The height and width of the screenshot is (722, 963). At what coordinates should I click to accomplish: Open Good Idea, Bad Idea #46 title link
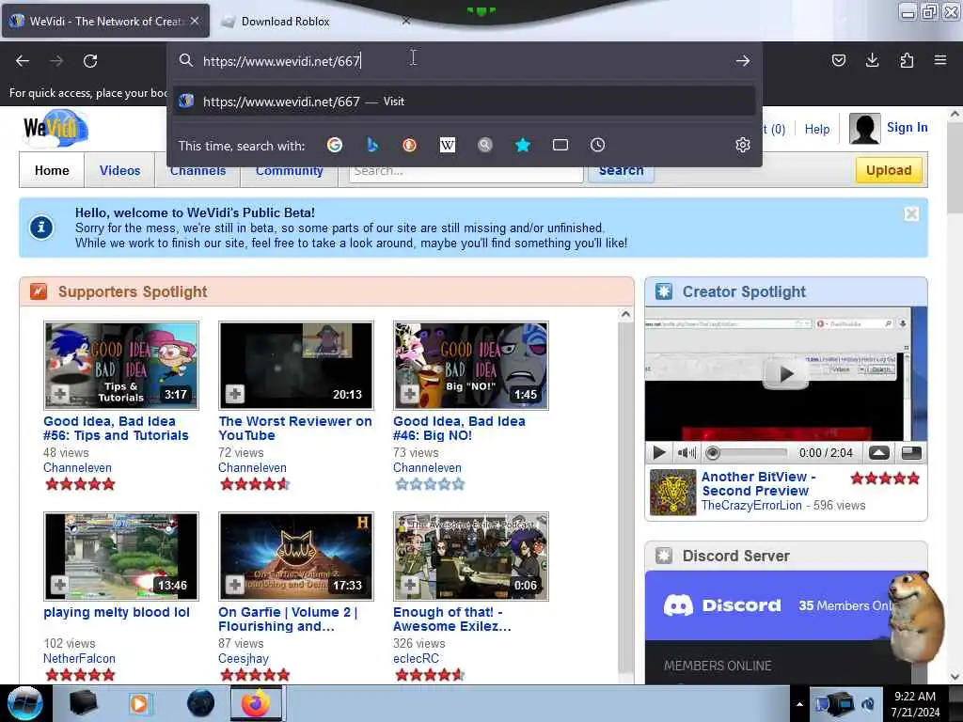point(459,429)
